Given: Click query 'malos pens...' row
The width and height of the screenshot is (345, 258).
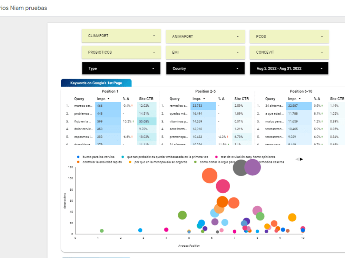Looking at the screenshot, I should coord(274,121).
